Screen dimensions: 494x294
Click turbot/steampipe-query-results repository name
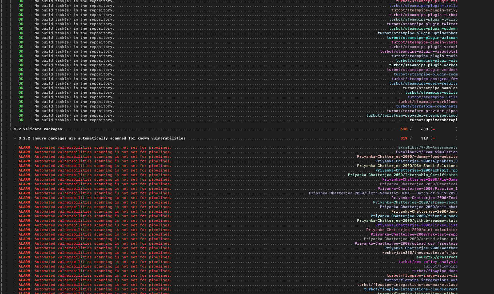click(x=423, y=84)
